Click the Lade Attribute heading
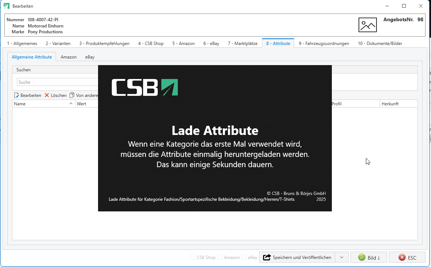 (x=215, y=131)
